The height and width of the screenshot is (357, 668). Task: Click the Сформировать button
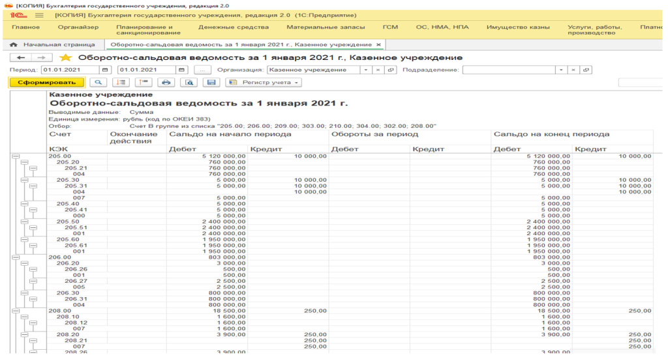click(46, 83)
